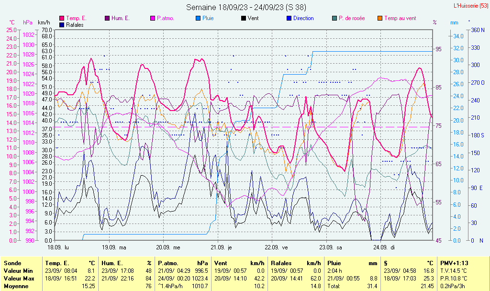The image size is (490, 291).
Task: Click the 'T.V.14.5 °C' value
Action: (x=454, y=271)
